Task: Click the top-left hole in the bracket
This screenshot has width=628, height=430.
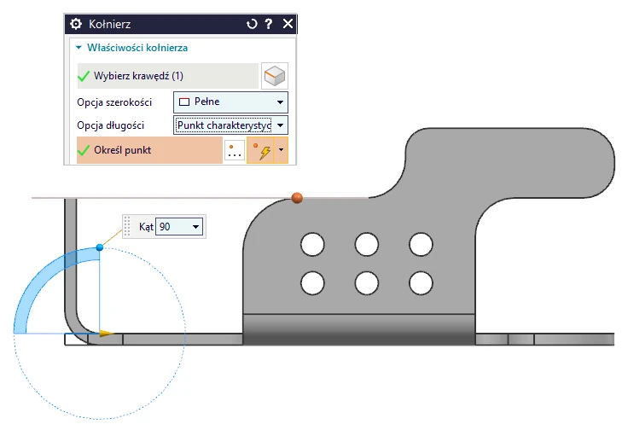Action: 313,245
